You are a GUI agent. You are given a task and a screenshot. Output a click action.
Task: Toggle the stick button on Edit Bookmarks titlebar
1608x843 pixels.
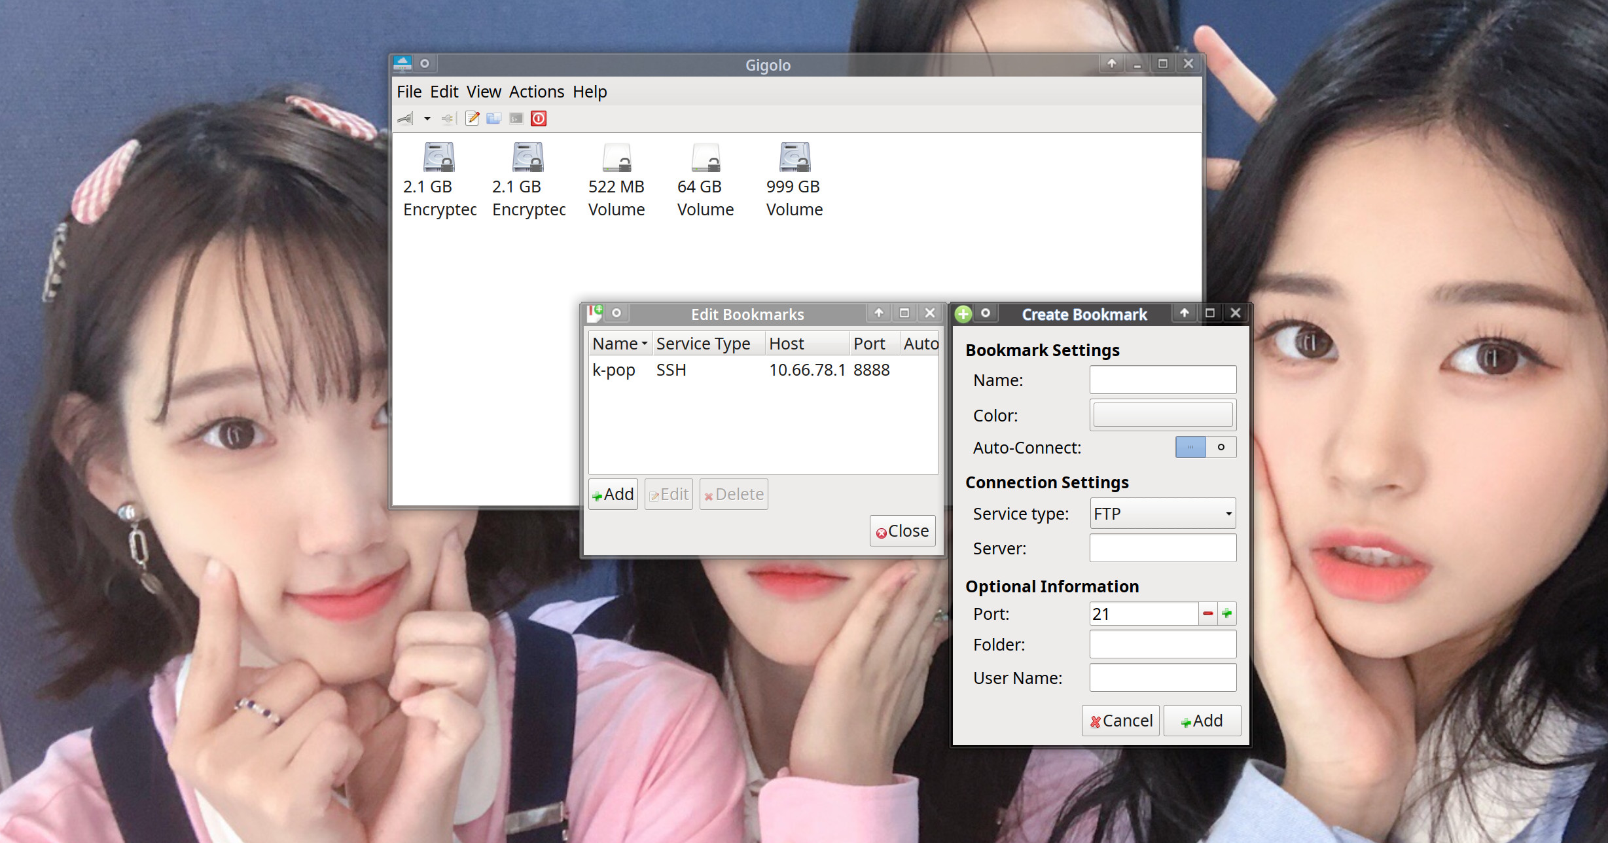[x=616, y=313]
